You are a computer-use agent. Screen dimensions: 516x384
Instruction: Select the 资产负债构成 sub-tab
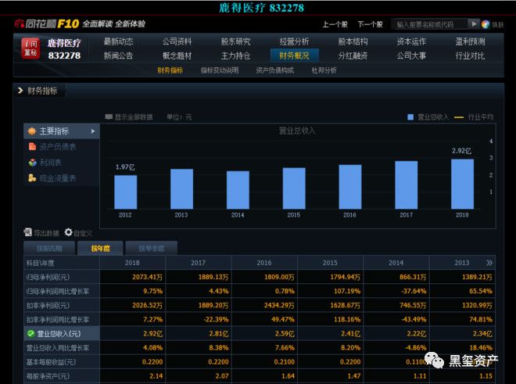[275, 70]
